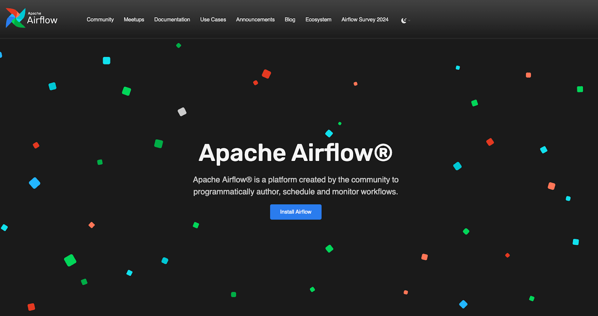This screenshot has width=598, height=316.
Task: Go to the Meetups page
Action: pos(134,19)
